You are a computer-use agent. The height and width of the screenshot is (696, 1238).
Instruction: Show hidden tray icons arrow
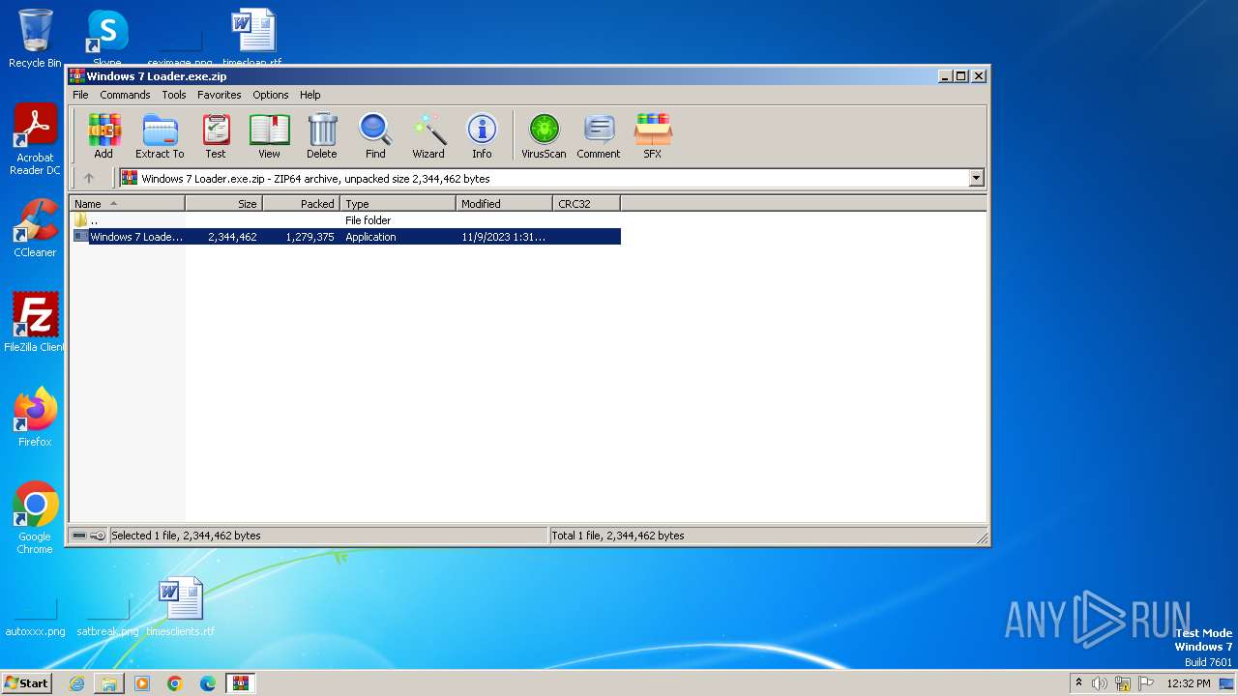(1078, 682)
